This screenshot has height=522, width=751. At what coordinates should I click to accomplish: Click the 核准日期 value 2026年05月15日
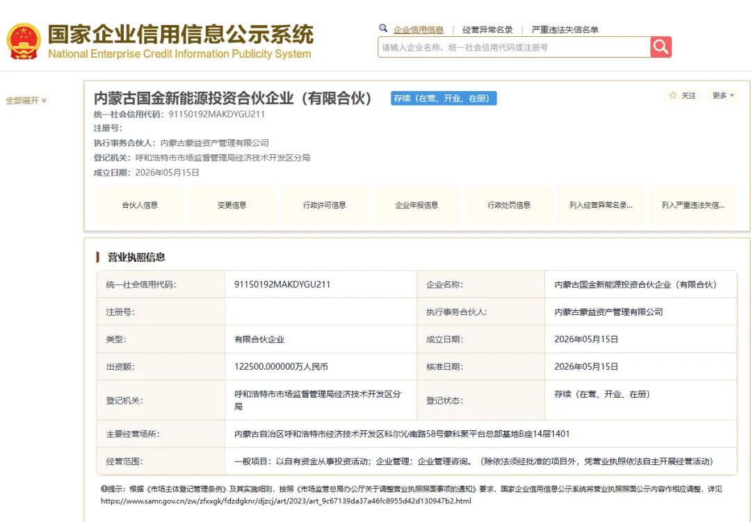tap(586, 367)
